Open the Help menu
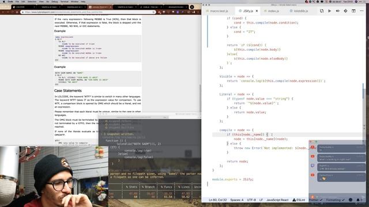369x207 pixels. [x=83, y=1]
